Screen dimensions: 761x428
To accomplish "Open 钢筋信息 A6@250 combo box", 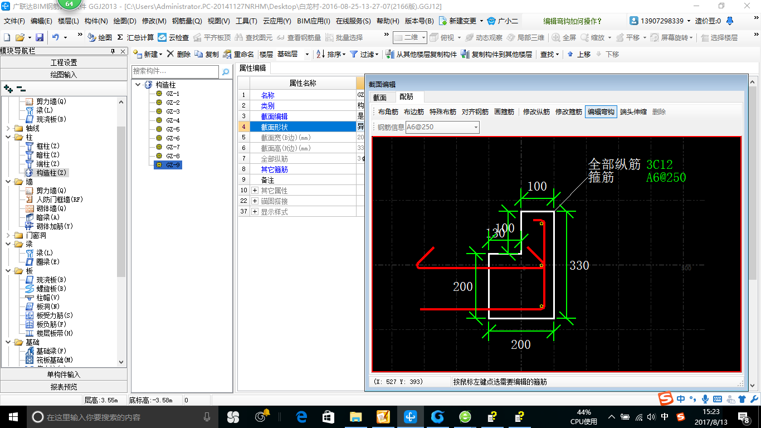I will (x=442, y=127).
